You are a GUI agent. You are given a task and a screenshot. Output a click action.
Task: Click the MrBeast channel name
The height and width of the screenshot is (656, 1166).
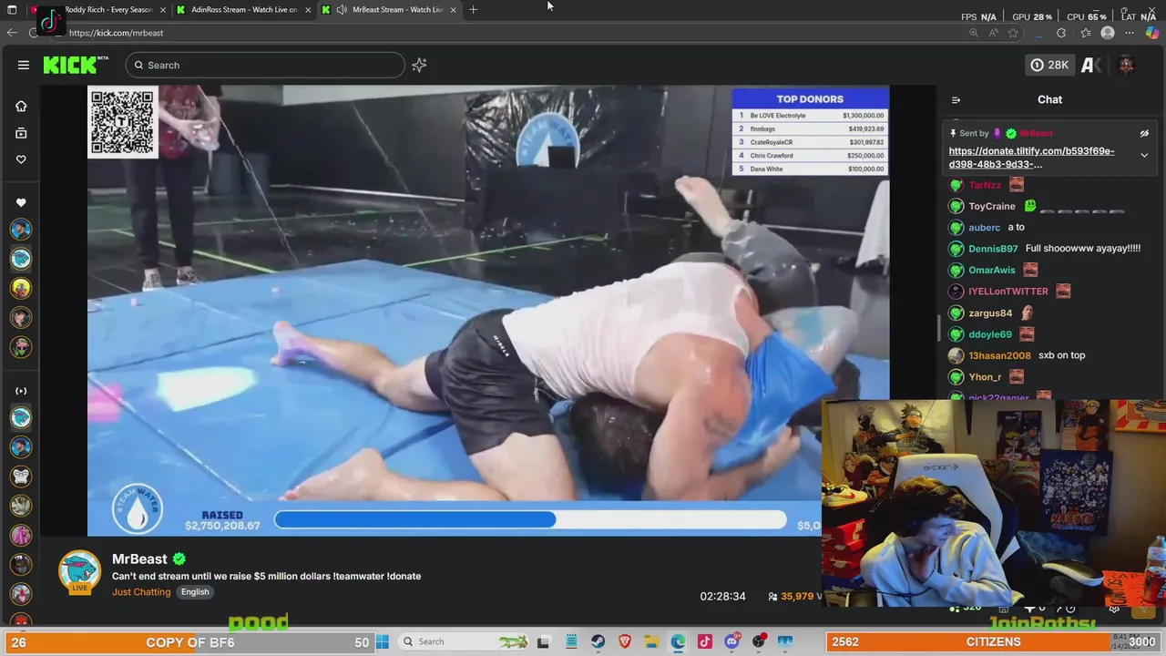point(139,559)
